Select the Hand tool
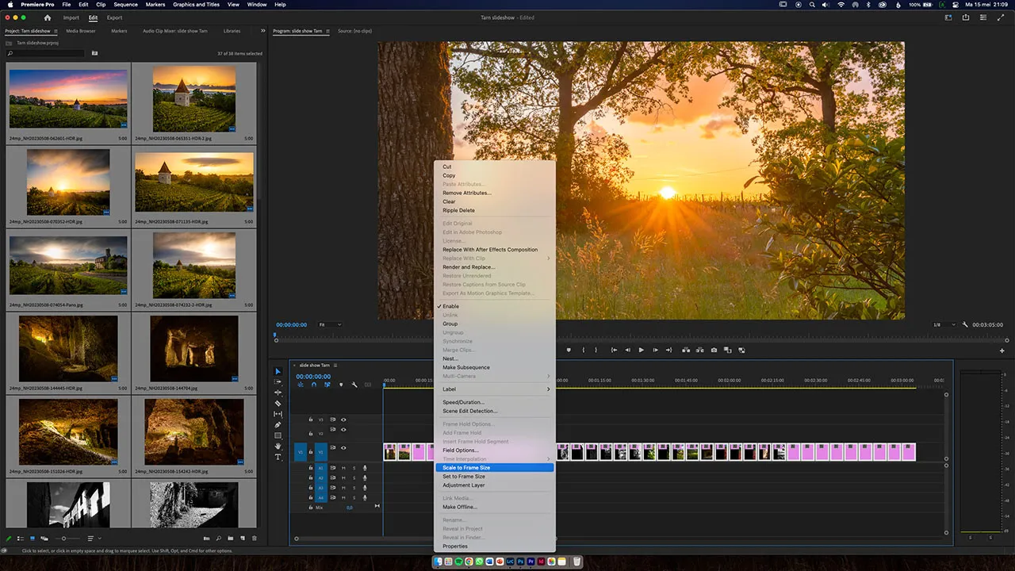This screenshot has height=571, width=1015. [278, 446]
